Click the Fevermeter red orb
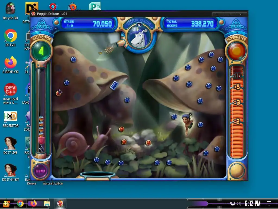The width and height of the screenshot is (278, 209). pyautogui.click(x=236, y=51)
